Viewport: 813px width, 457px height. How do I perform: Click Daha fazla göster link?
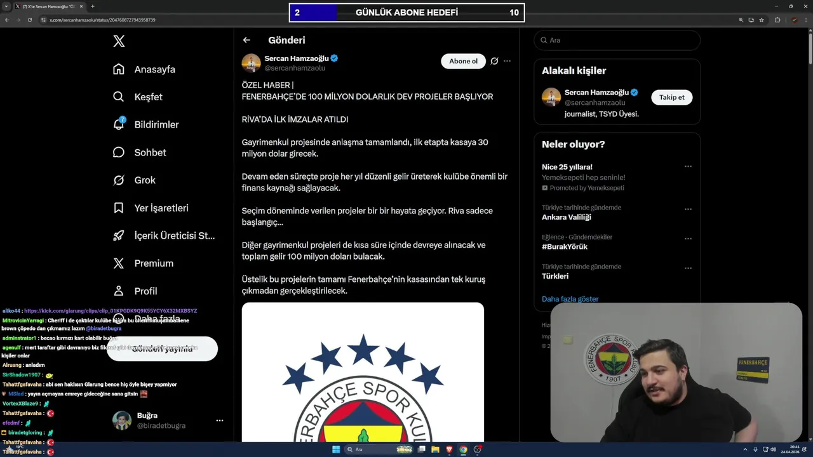pyautogui.click(x=570, y=299)
